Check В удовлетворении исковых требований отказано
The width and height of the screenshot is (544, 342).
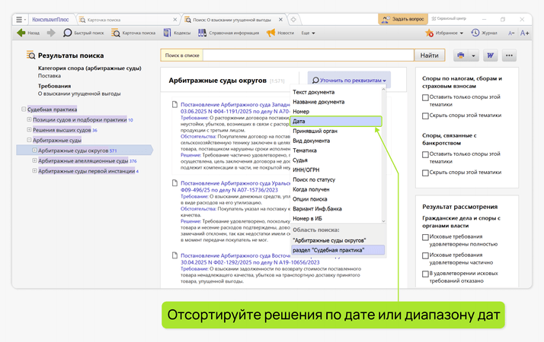tap(425, 274)
